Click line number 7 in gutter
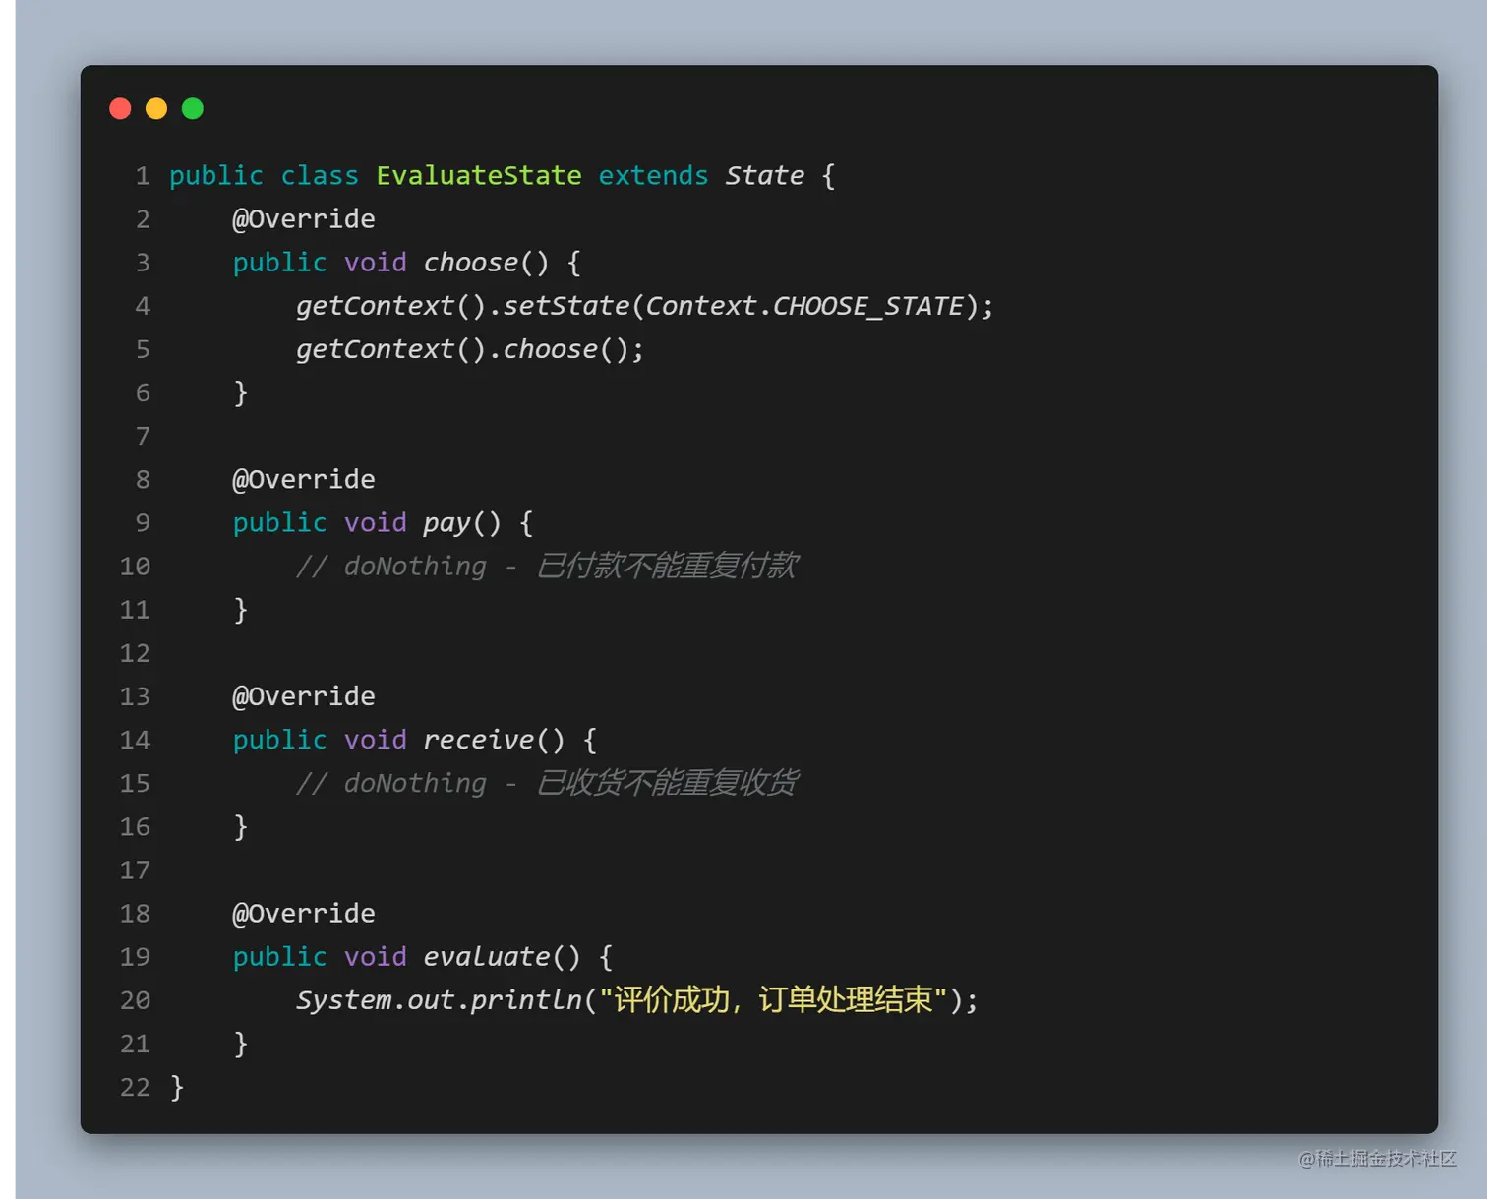Viewport: 1487px width, 1199px height. (x=143, y=437)
